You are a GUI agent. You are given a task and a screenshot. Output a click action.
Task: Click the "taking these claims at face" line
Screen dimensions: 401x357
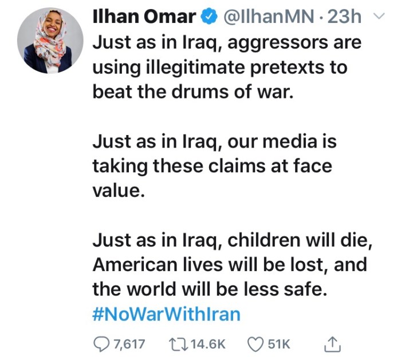coord(213,166)
